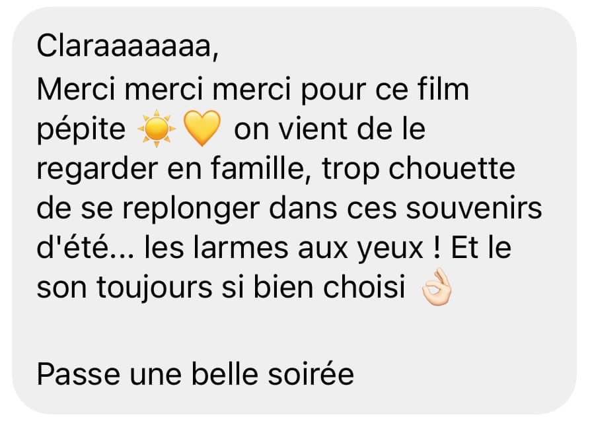Click the line Passe une belle soirée
Viewport: 590px width, 423px height.
[196, 374]
